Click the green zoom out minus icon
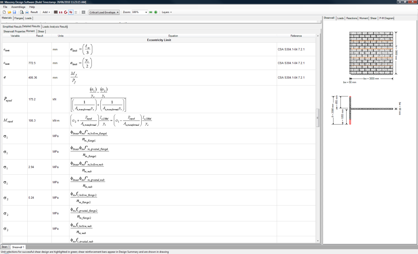Image resolution: width=418 pixels, height=254 pixels. (x=151, y=12)
